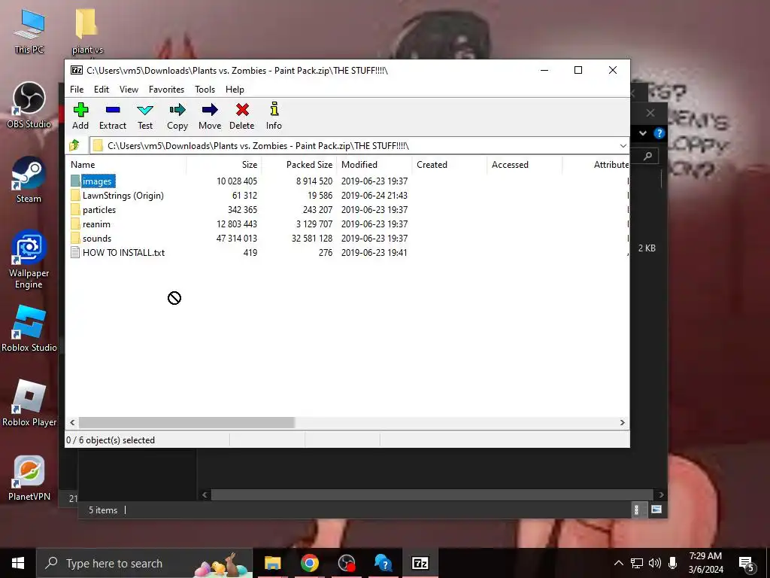This screenshot has width=770, height=578.
Task: Open the Info toolbar button
Action: click(x=274, y=117)
